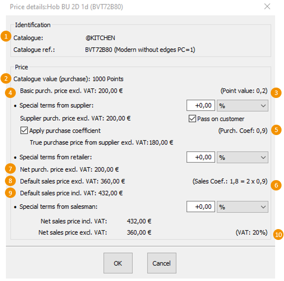Click the orange marker number 10 by VAT 20%
The image size is (284, 281).
(278, 234)
